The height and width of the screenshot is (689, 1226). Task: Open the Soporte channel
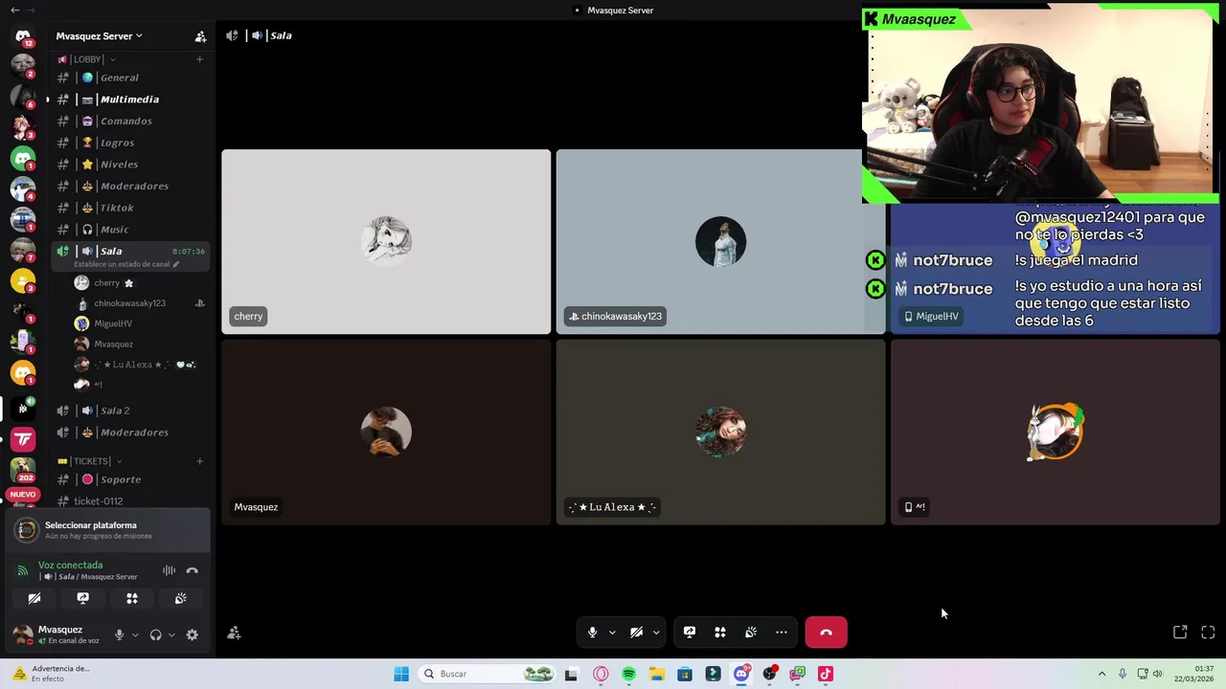(129, 479)
